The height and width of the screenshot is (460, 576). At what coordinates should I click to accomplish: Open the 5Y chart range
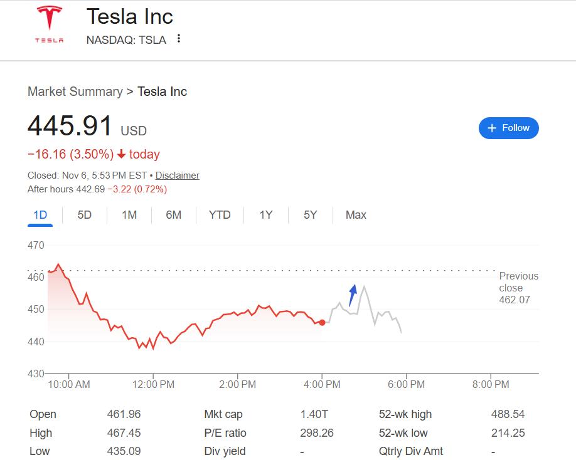tap(311, 215)
